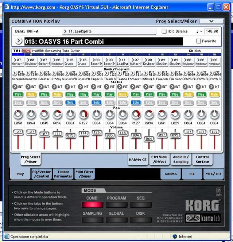Click volume fader at 123 on timbre 7

click(x=97, y=132)
